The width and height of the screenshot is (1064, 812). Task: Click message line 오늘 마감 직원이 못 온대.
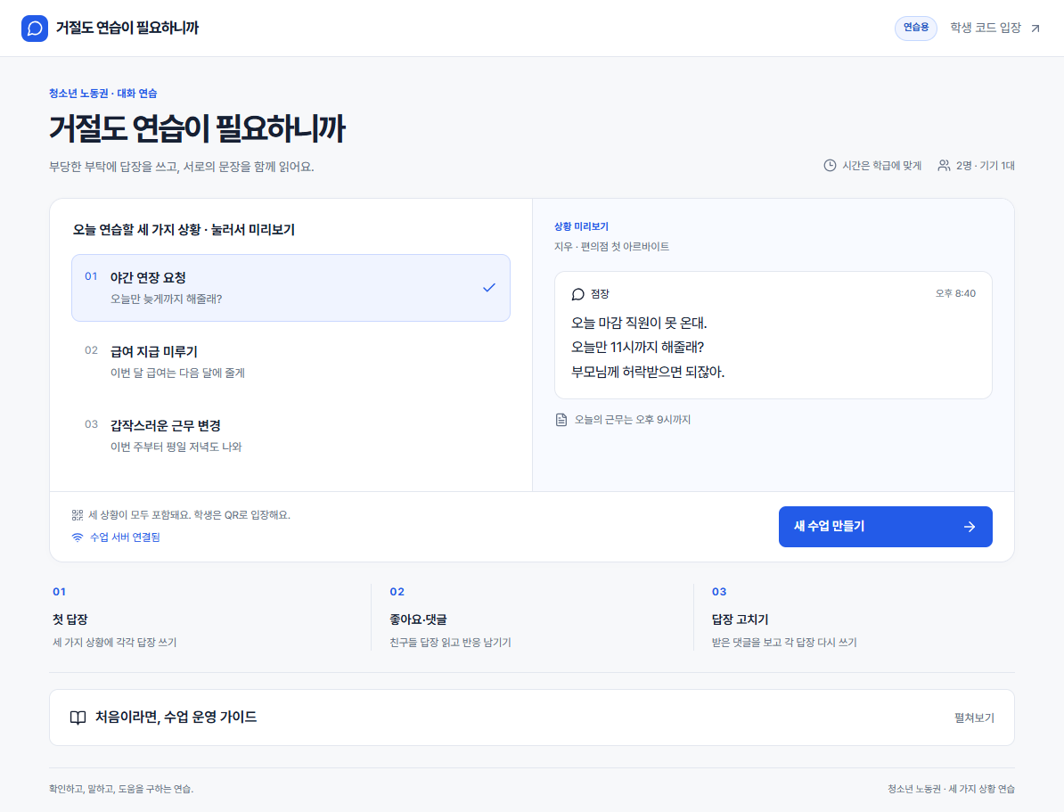tap(639, 323)
